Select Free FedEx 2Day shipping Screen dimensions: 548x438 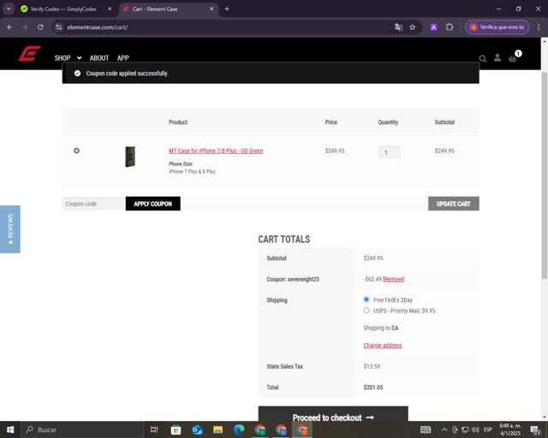tap(366, 299)
